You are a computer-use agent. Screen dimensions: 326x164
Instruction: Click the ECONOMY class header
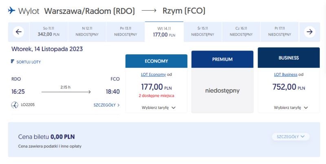pyautogui.click(x=156, y=61)
